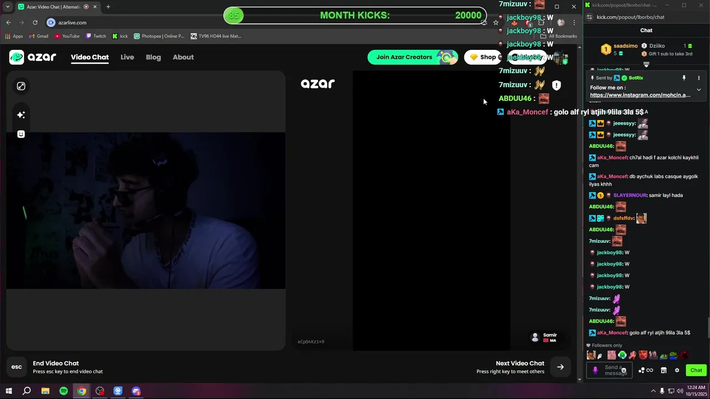Open OBS Studio from taskbar
The height and width of the screenshot is (399, 710).
100,391
